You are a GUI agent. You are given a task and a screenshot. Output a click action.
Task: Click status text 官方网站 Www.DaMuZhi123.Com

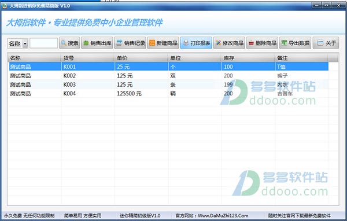pyautogui.click(x=212, y=216)
